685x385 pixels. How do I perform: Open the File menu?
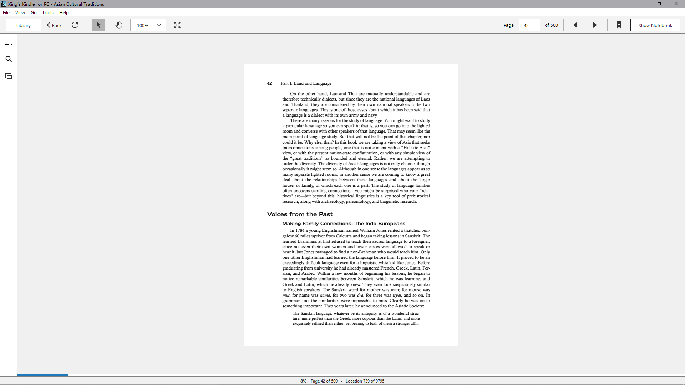click(6, 12)
